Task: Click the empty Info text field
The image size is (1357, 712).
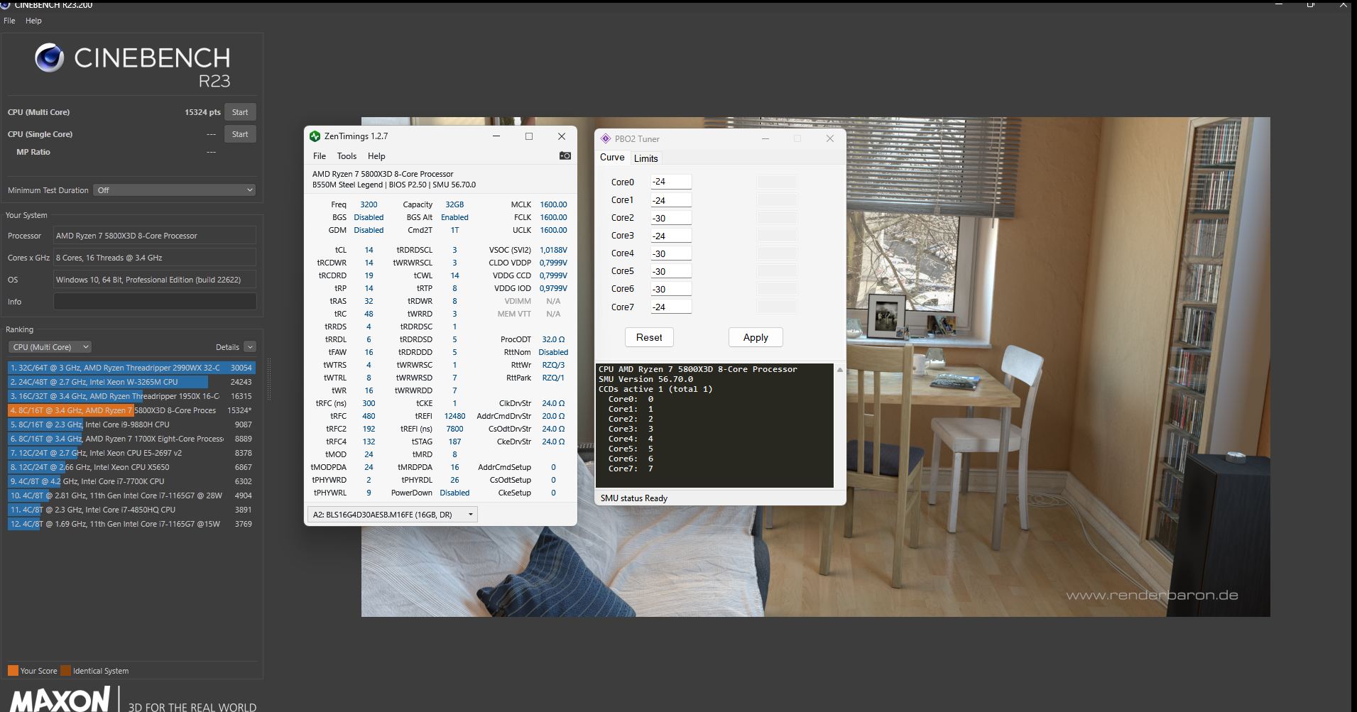Action: tap(155, 302)
